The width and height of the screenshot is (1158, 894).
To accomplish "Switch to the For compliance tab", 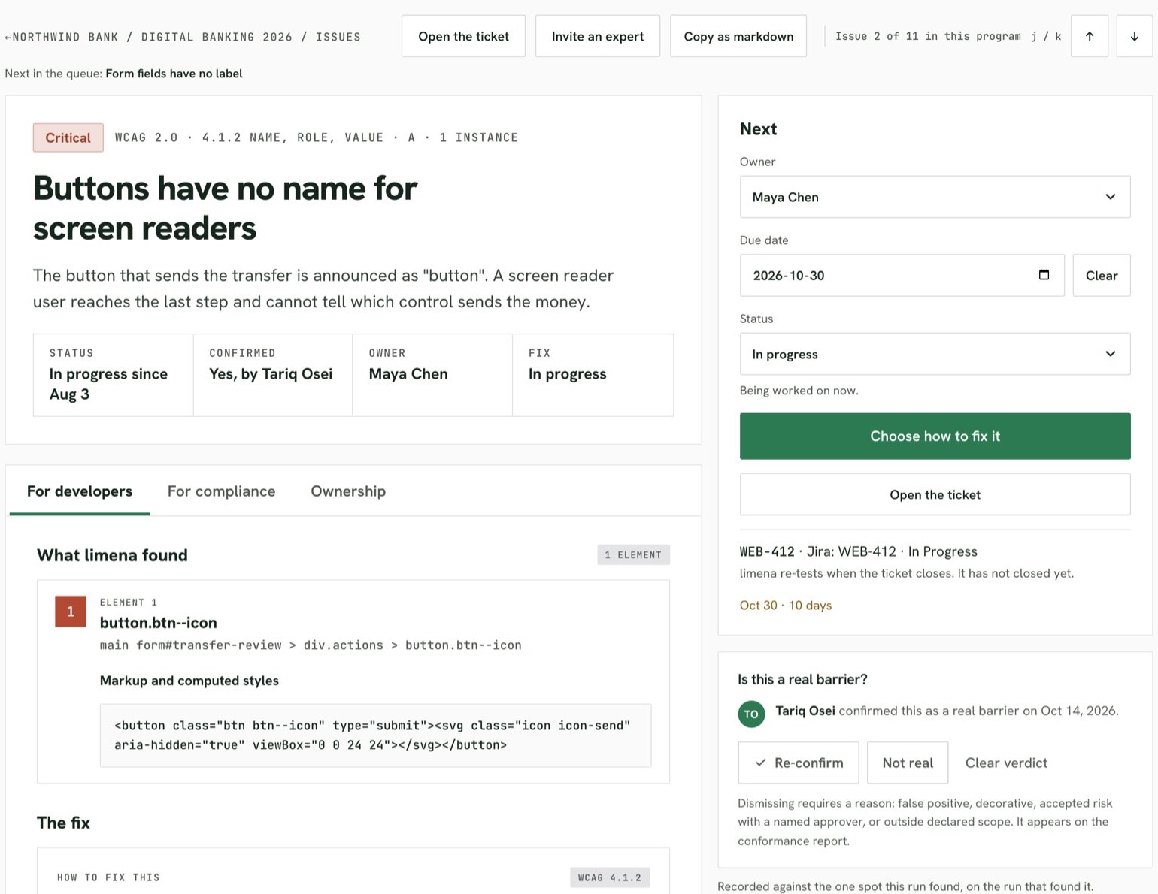I will [222, 491].
